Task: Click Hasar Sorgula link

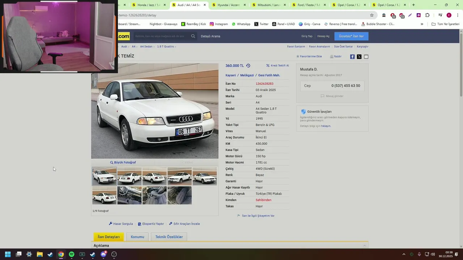Action: point(121,224)
